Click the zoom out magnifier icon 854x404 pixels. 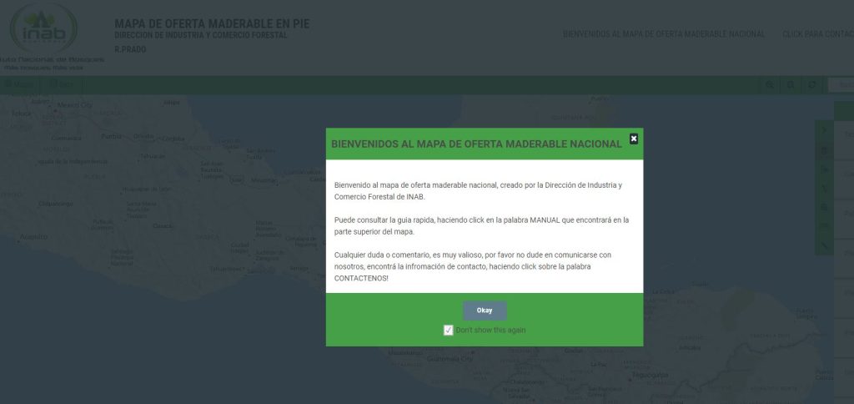coord(791,85)
